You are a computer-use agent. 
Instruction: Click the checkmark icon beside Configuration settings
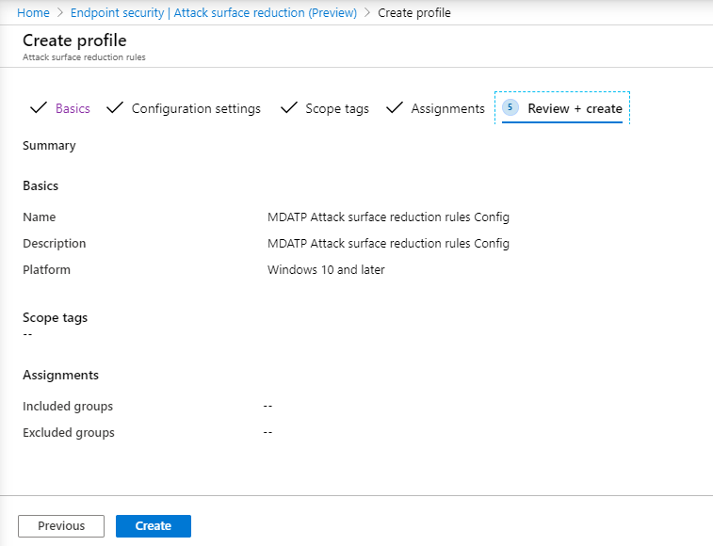tap(115, 107)
